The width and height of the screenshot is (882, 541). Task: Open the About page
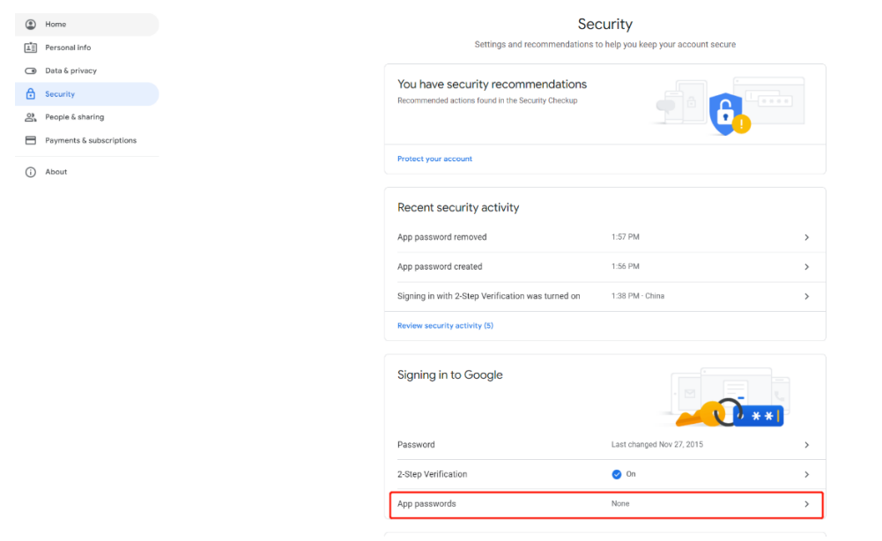pyautogui.click(x=86, y=172)
